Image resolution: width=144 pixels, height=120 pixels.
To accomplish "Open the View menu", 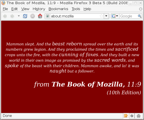I will point(25,9).
